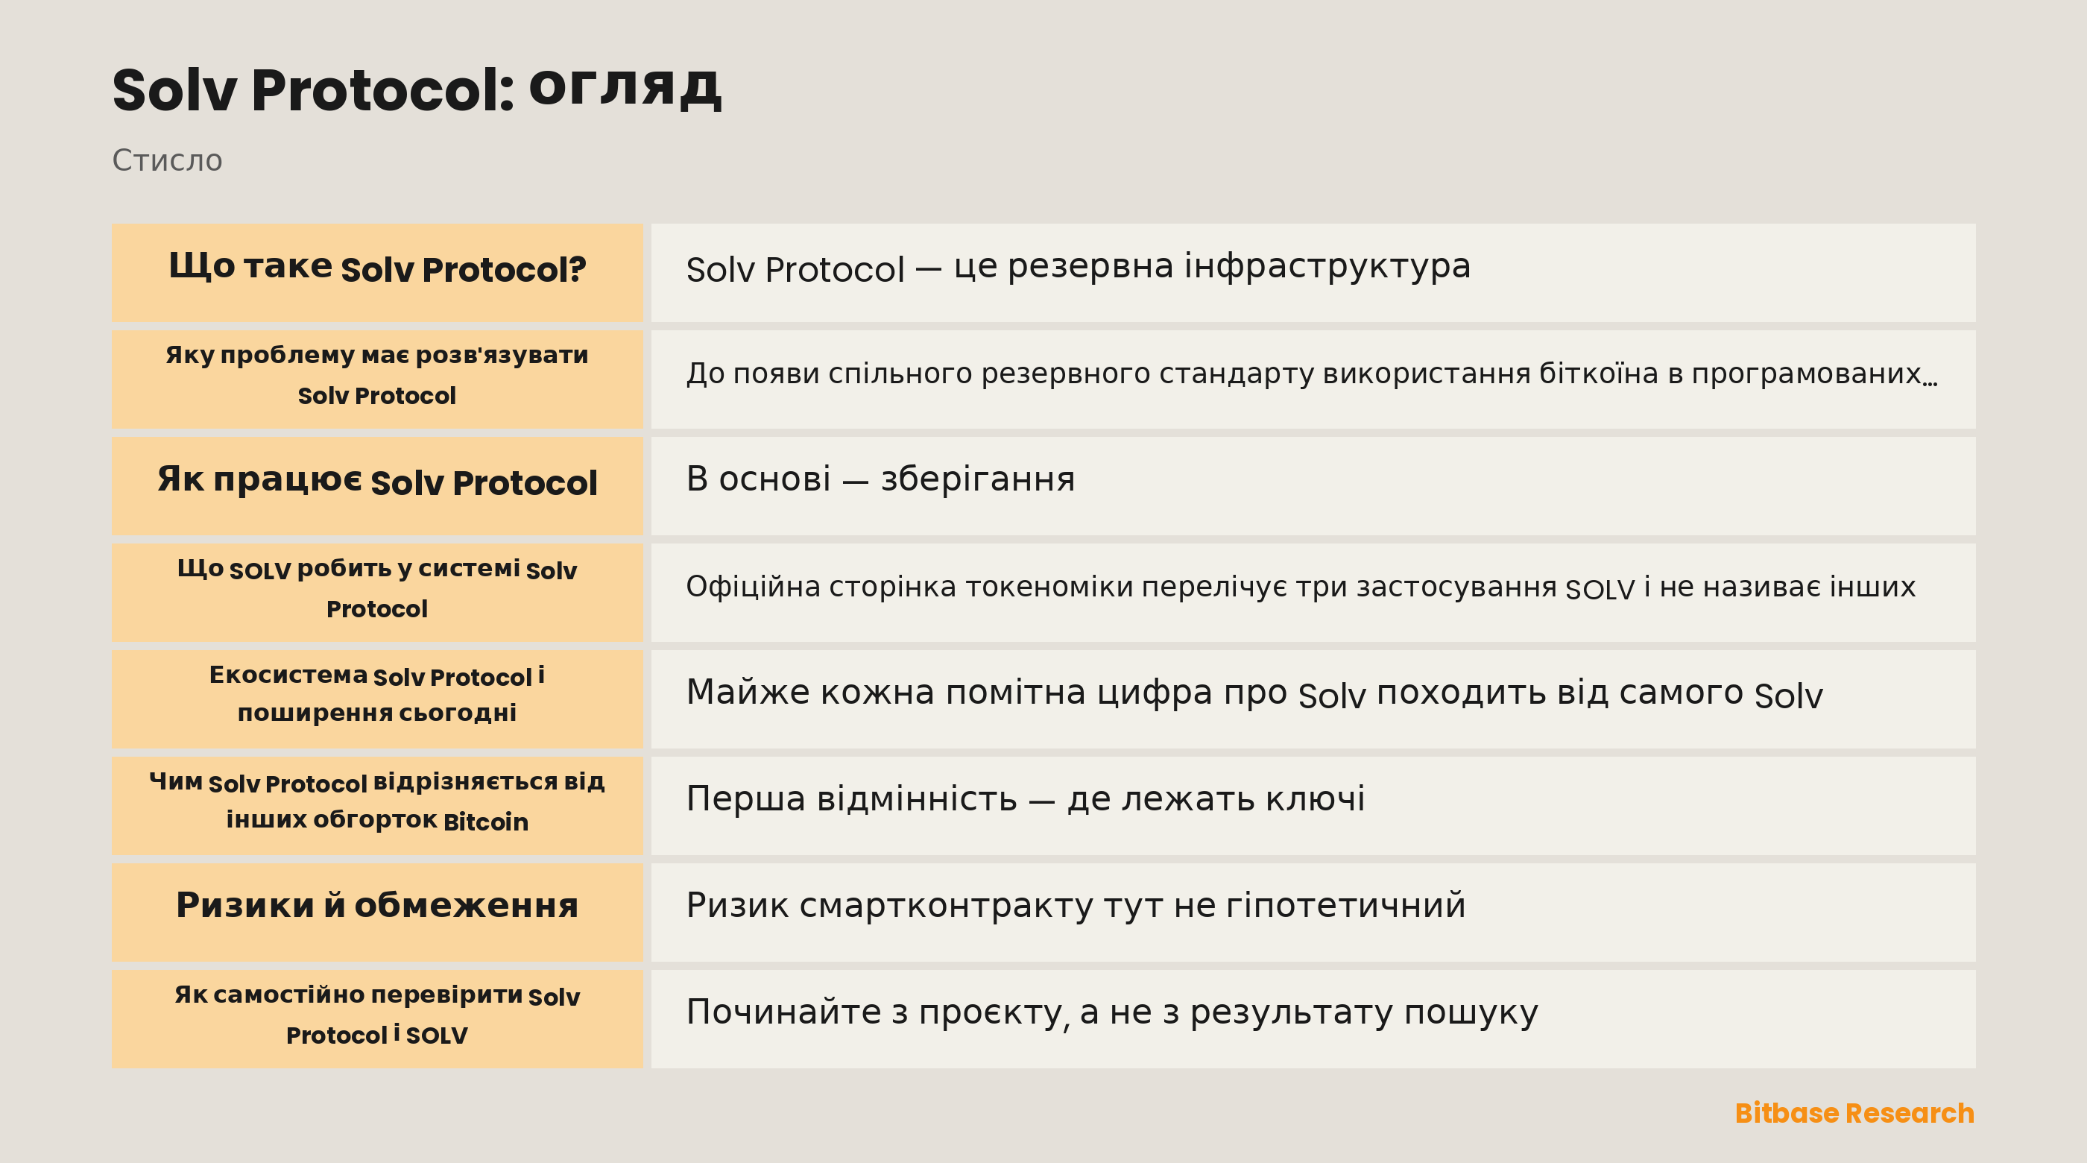This screenshot has height=1163, width=2087.
Task: Click text 'До появи спільного резервного стандарту'
Action: click(1000, 374)
